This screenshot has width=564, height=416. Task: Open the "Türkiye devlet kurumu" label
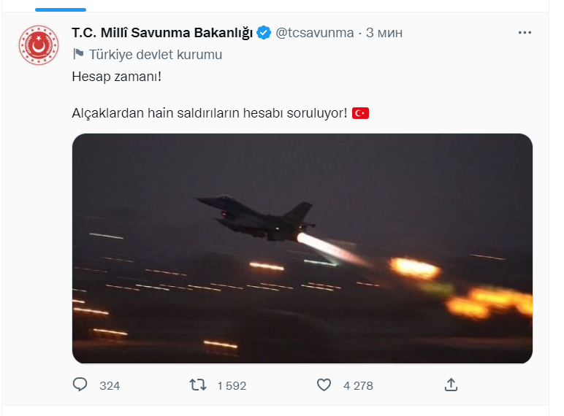pyautogui.click(x=155, y=54)
